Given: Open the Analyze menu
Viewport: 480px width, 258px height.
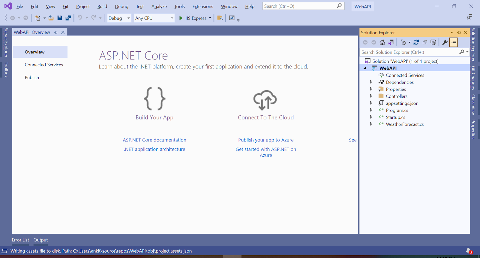Looking at the screenshot, I should click(159, 6).
